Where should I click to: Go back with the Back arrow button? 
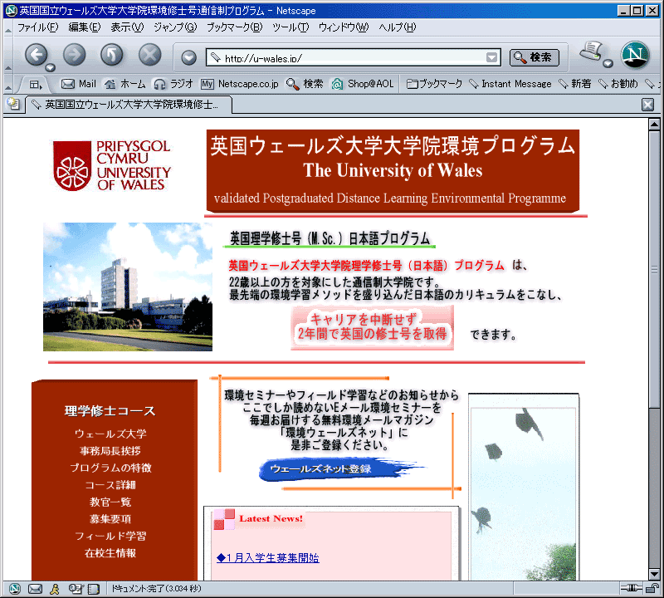pos(36,55)
